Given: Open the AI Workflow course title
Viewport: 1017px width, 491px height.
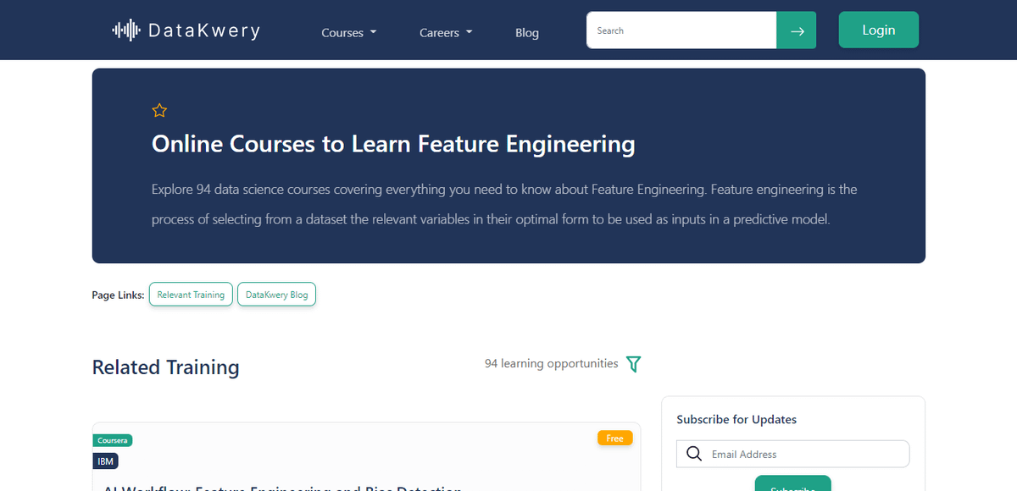Looking at the screenshot, I should click(282, 487).
